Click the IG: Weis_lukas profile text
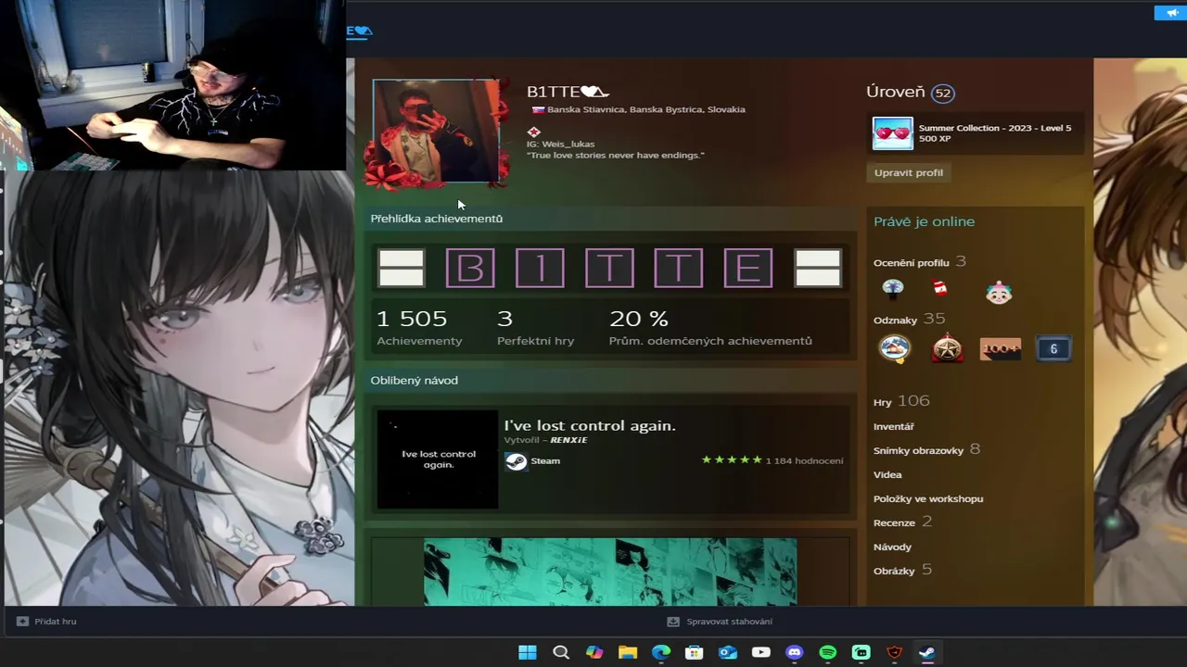1187x667 pixels. point(561,144)
